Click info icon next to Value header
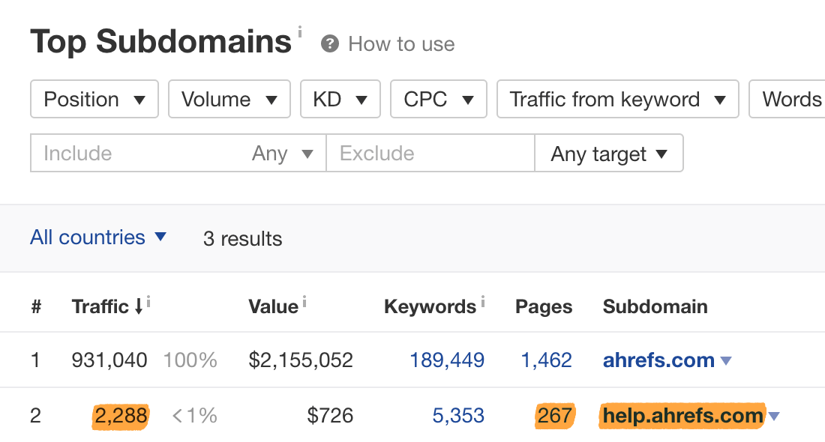 (x=304, y=301)
